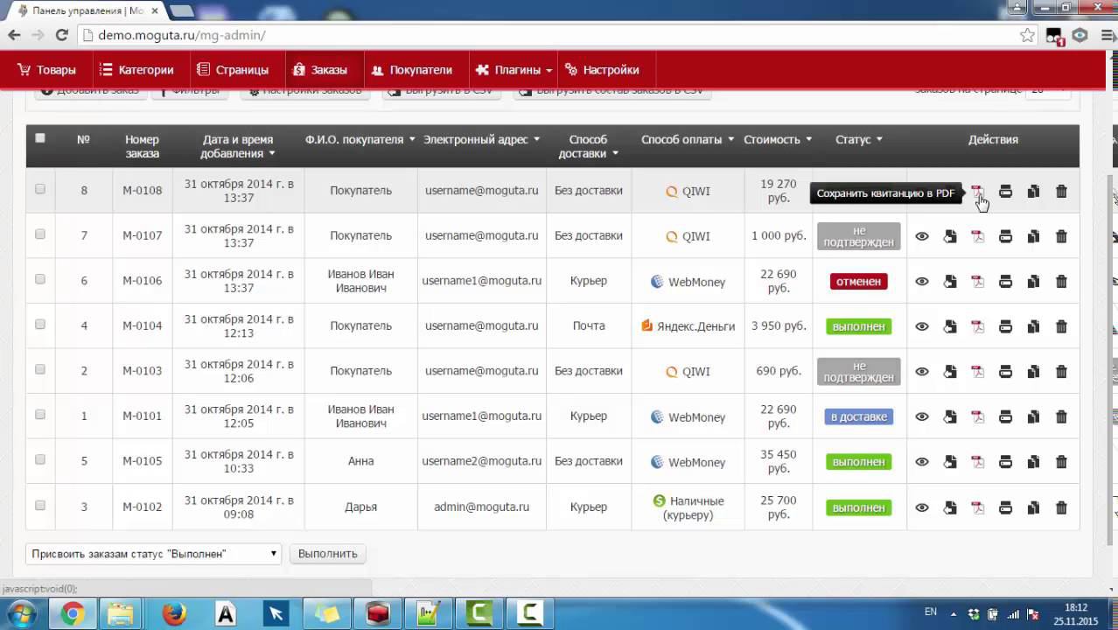Delete order M-0103

tap(1061, 372)
